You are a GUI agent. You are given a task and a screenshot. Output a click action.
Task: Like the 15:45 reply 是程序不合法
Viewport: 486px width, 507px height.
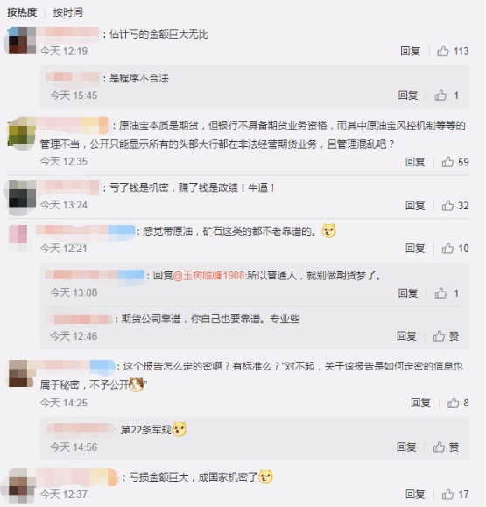[440, 95]
